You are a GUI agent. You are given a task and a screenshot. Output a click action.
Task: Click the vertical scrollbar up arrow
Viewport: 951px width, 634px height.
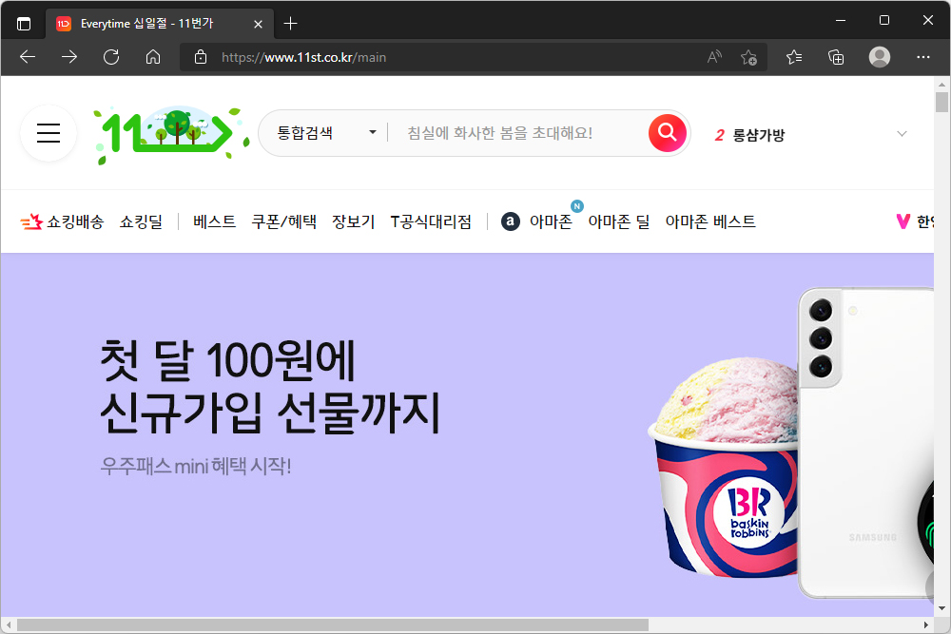click(x=941, y=84)
